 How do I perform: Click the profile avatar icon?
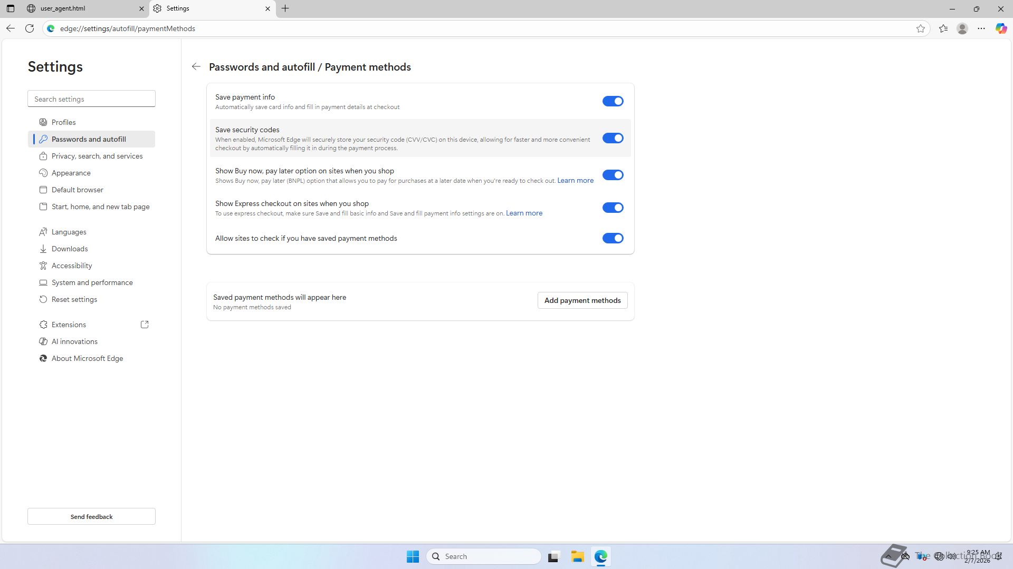(x=962, y=28)
